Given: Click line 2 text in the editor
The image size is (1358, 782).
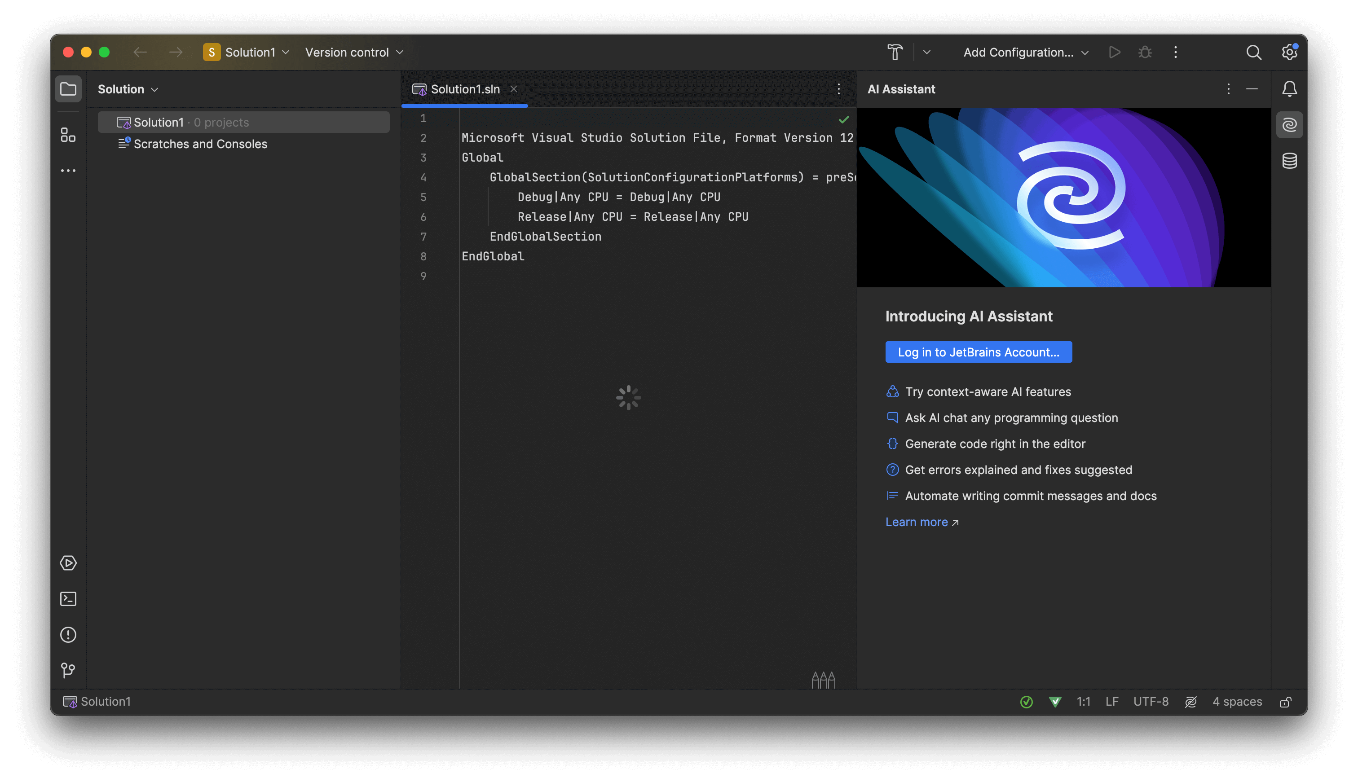Looking at the screenshot, I should point(657,137).
